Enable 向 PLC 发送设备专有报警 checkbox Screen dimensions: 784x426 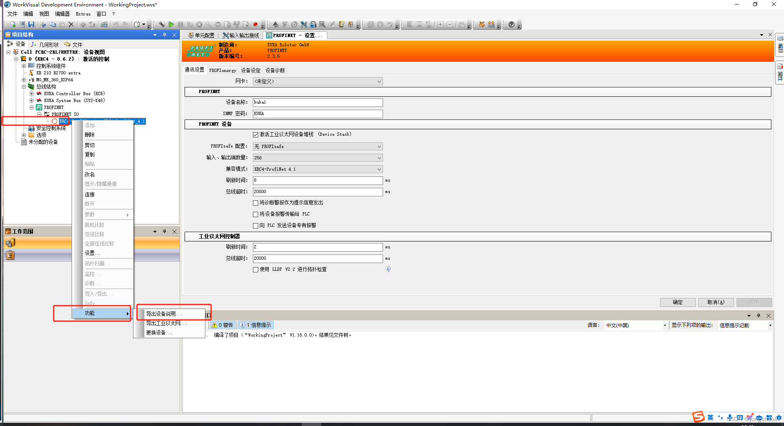point(255,226)
